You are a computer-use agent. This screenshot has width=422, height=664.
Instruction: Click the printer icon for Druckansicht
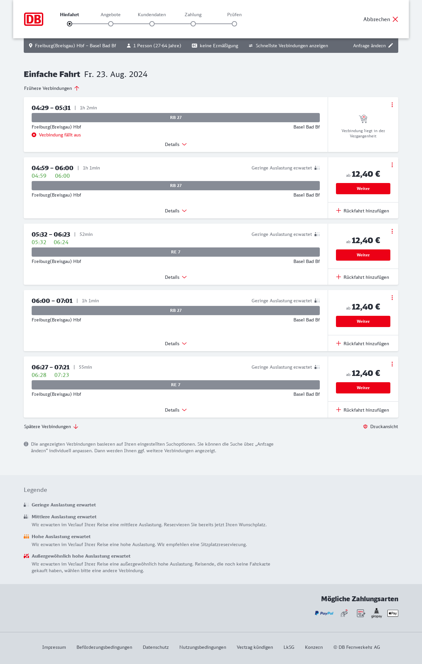pyautogui.click(x=365, y=426)
